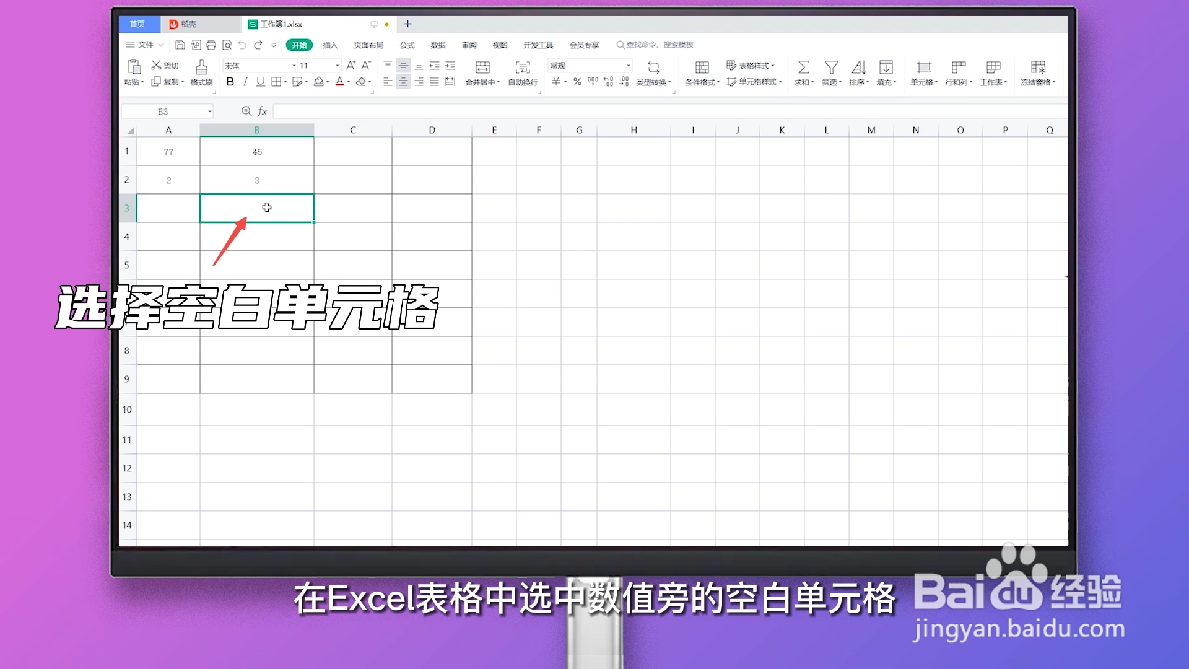Apply underline formatting
Image resolution: width=1189 pixels, height=669 pixels.
pyautogui.click(x=261, y=81)
